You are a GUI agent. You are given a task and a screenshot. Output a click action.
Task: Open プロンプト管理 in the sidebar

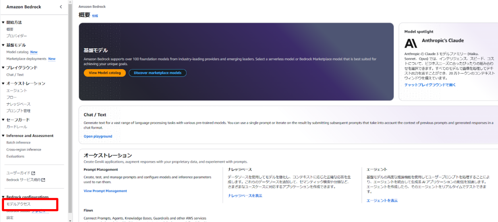[19, 111]
